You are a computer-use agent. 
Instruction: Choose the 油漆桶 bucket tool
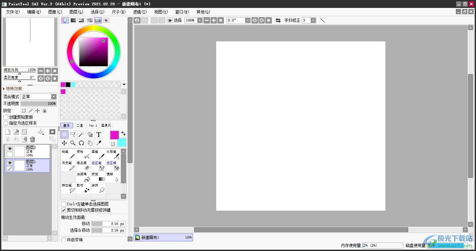83,177
